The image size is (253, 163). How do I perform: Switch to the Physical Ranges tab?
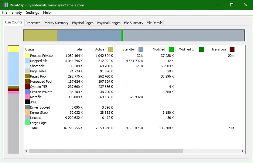tap(109, 23)
